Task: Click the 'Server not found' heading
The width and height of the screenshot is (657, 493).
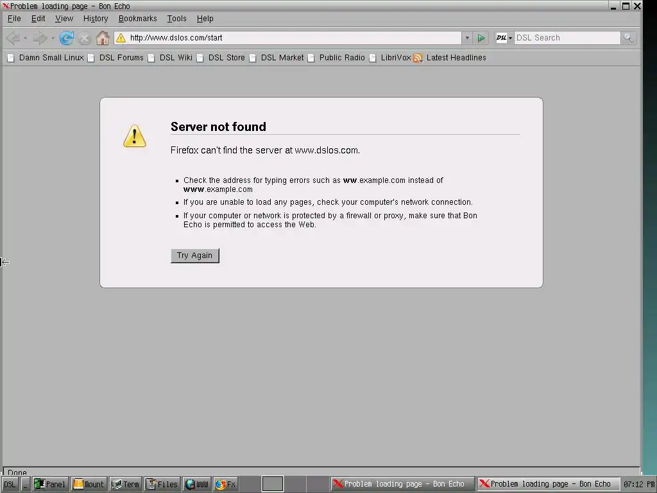Action: 218,126
